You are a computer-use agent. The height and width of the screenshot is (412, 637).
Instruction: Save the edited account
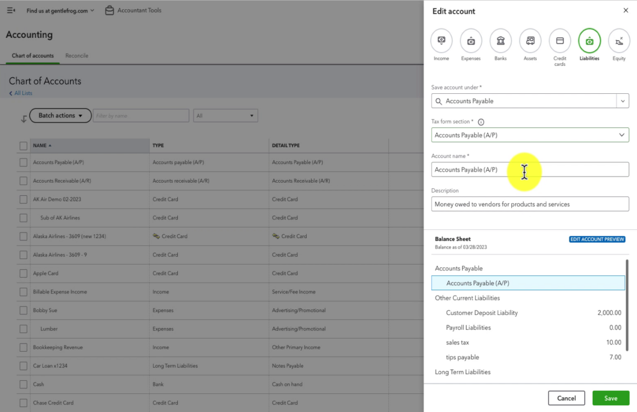(x=610, y=398)
